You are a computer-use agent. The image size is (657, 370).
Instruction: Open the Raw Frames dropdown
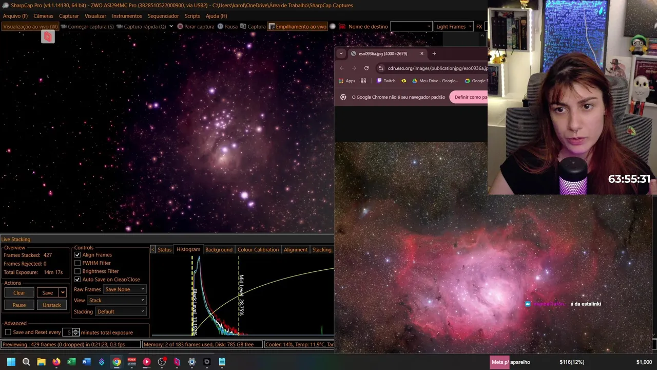(125, 289)
